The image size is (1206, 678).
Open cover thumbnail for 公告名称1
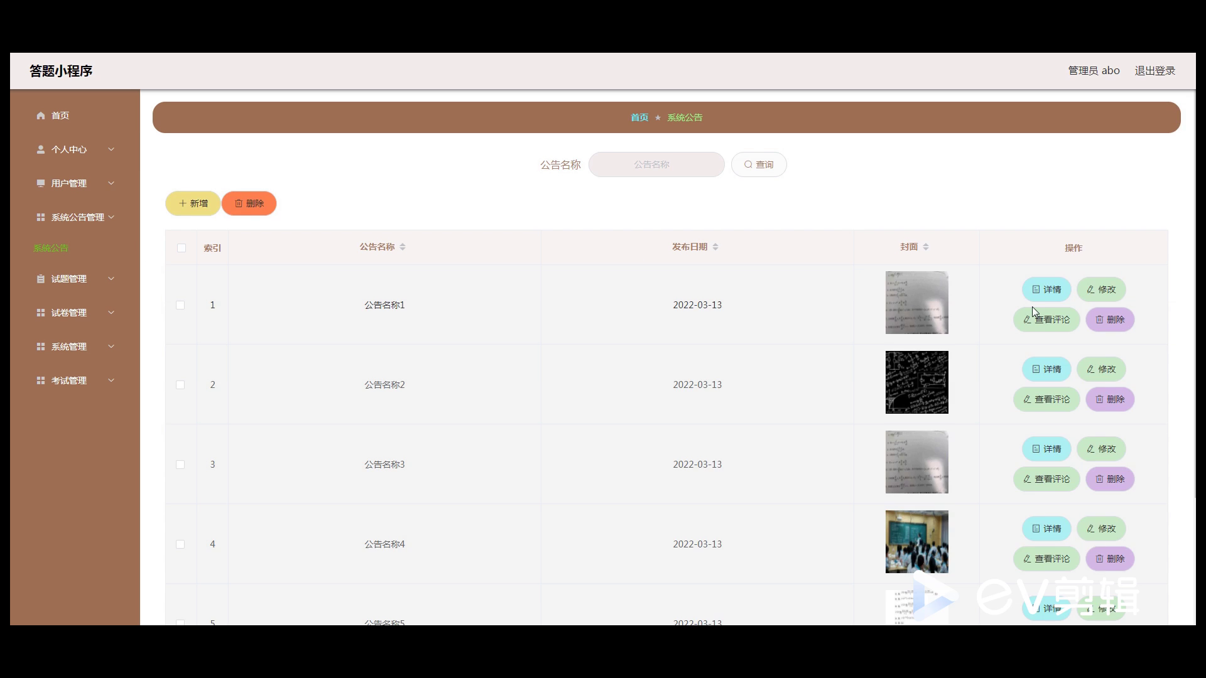point(917,303)
